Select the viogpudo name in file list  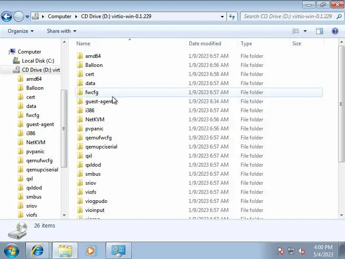(96, 201)
